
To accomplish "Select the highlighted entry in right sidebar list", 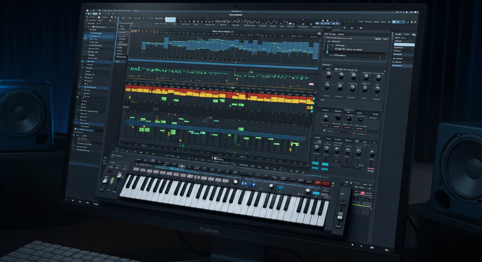I will click(x=404, y=45).
